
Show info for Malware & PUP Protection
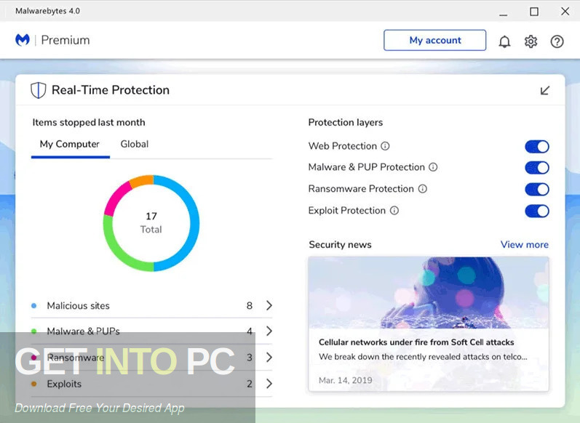(x=433, y=167)
